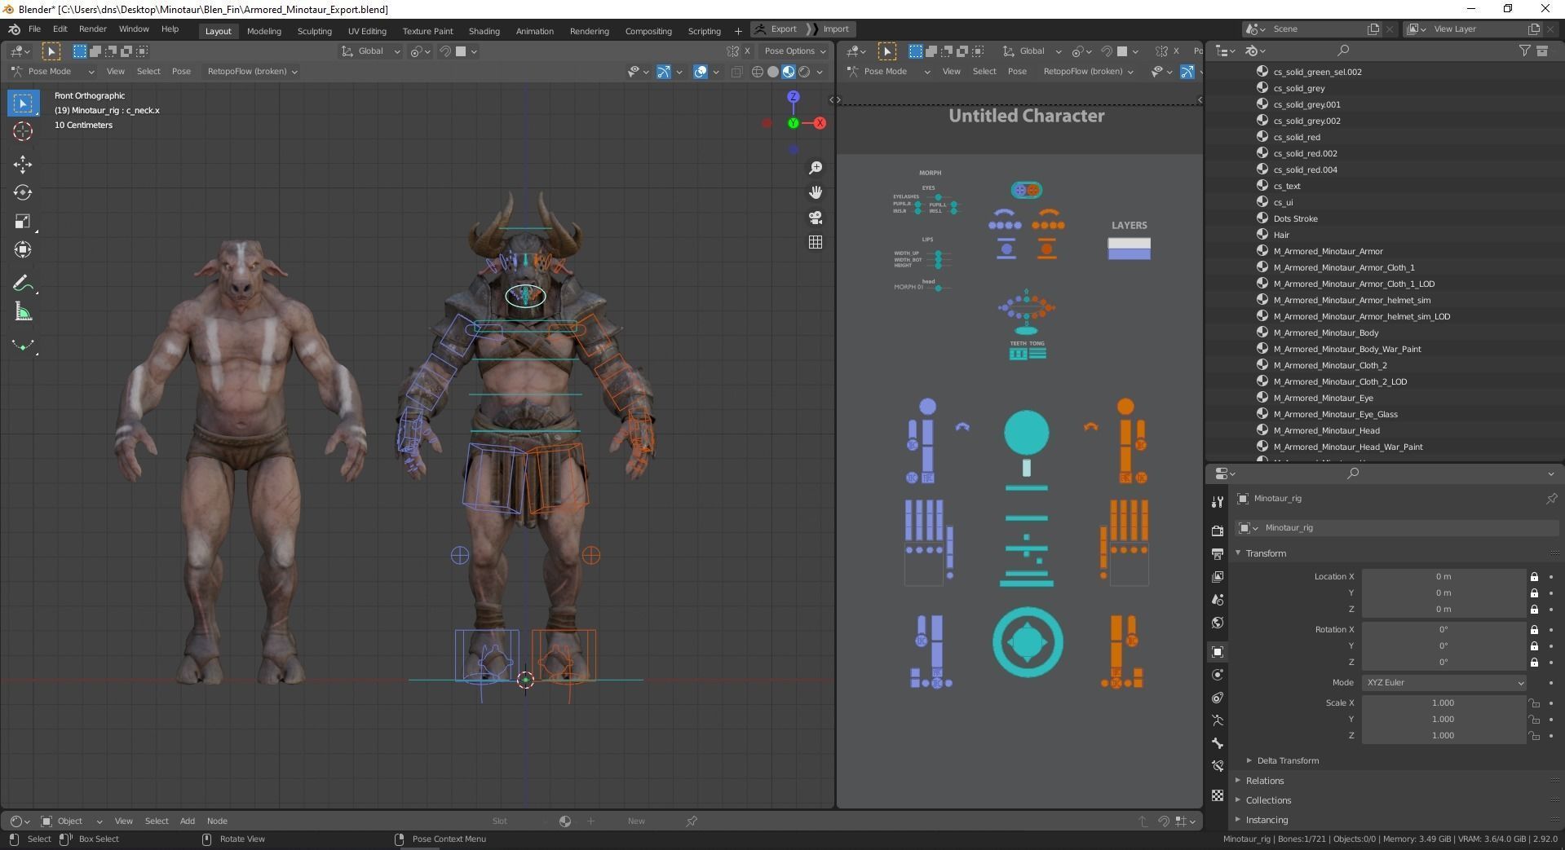Open Bone Constraints properties tab
Viewport: 1565px width, 850px height.
click(x=1218, y=766)
